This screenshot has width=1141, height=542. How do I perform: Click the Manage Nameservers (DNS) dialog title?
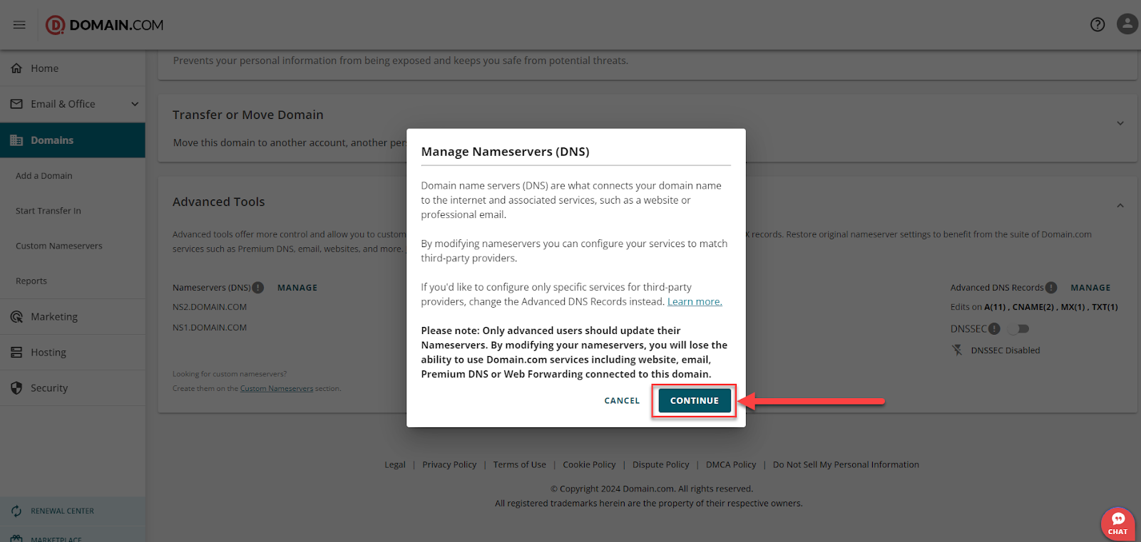[505, 152]
